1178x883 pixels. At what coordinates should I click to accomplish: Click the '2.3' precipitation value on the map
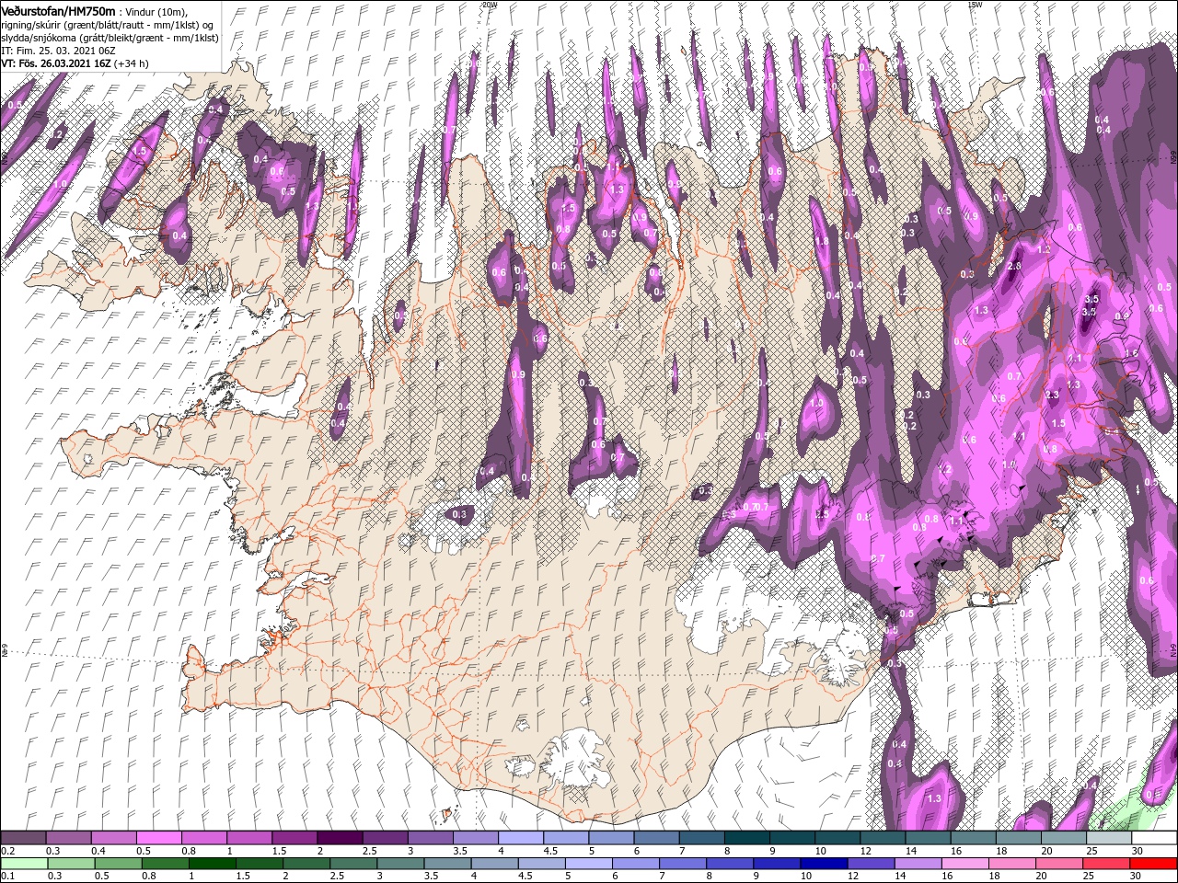1053,395
